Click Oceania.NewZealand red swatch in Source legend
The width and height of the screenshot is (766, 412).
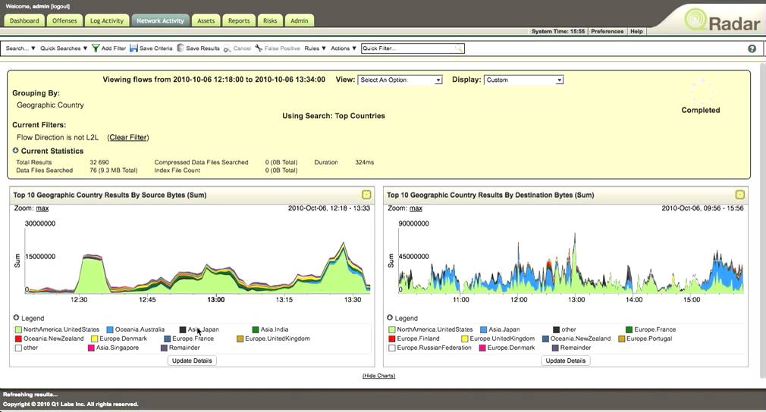(18, 339)
